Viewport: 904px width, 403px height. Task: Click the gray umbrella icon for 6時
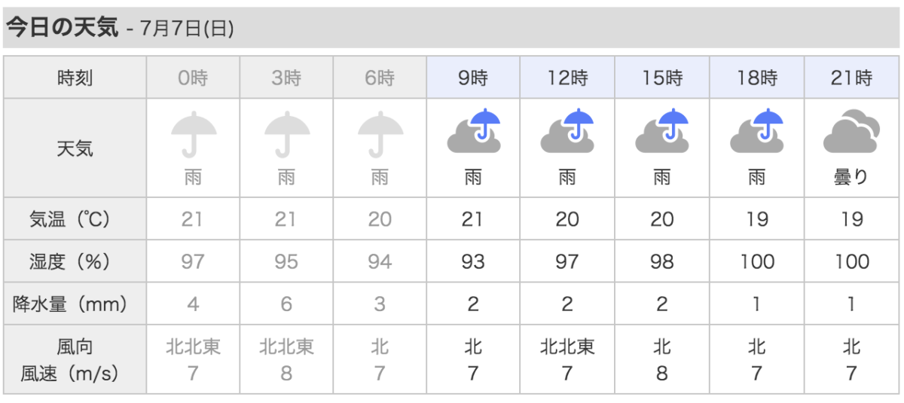click(x=380, y=134)
